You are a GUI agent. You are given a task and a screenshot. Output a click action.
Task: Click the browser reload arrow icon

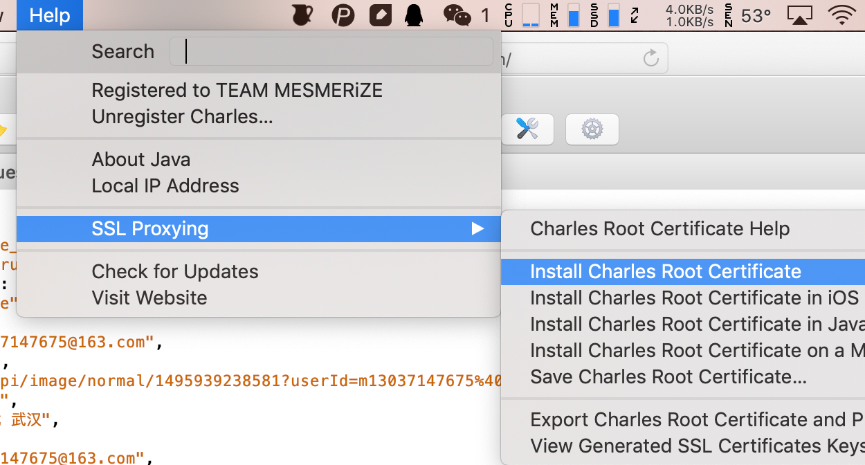tap(650, 58)
